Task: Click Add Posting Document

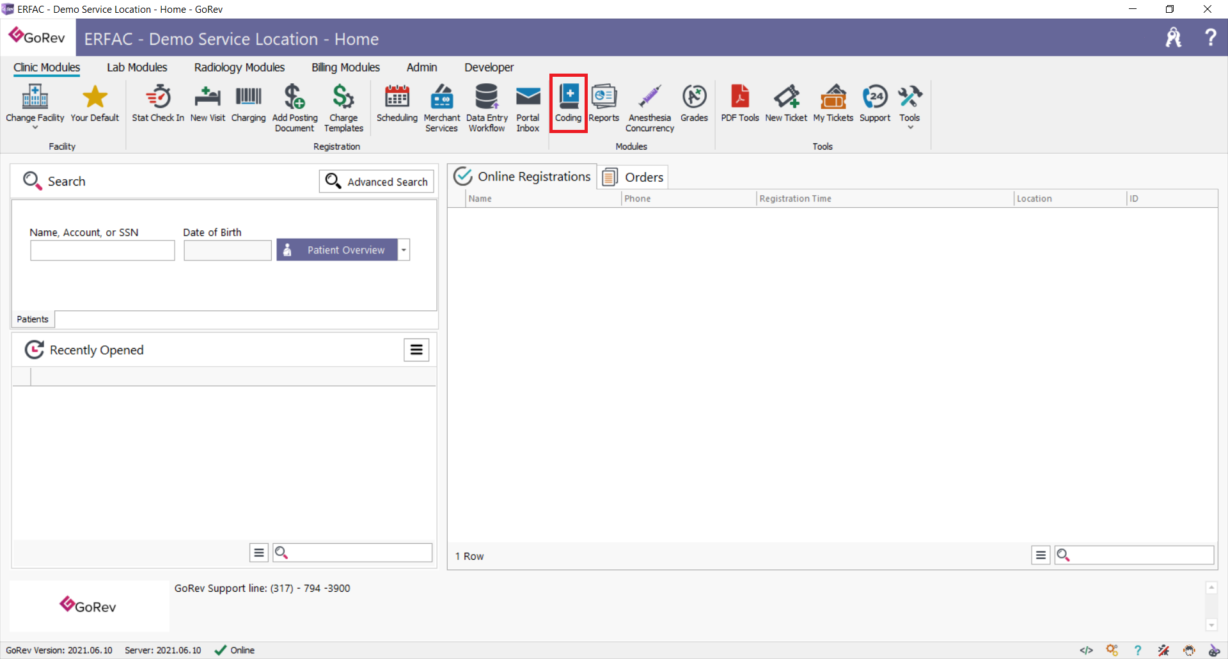Action: [294, 109]
